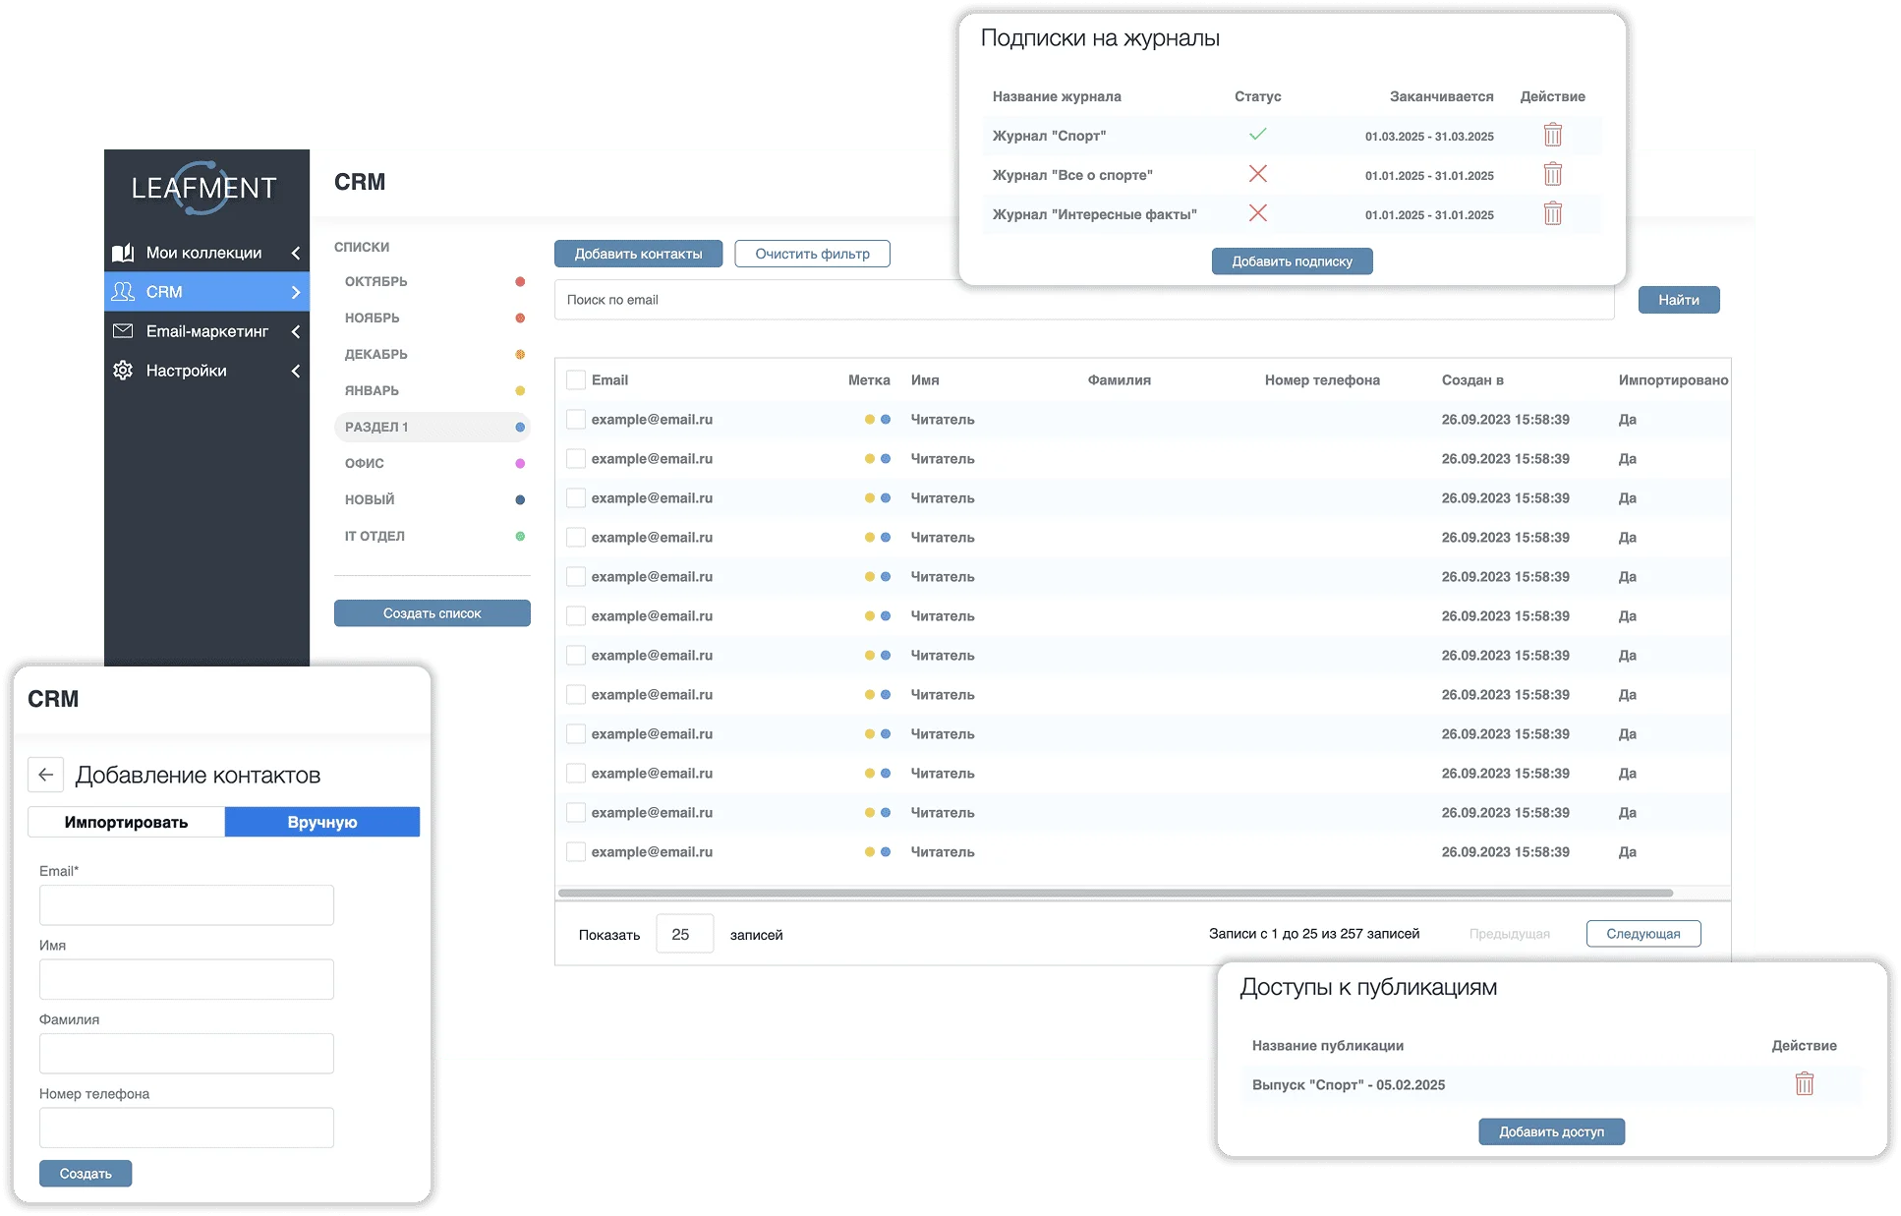Screen dimensions: 1901x1216
Task: Click the Email-маркетинг envelope icon
Action: click(x=123, y=331)
